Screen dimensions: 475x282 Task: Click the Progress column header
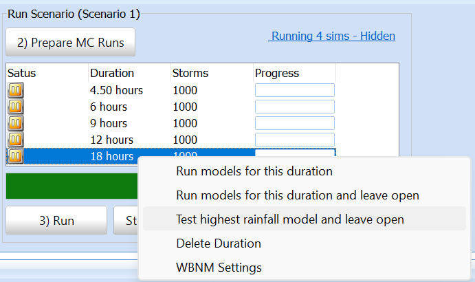(277, 73)
